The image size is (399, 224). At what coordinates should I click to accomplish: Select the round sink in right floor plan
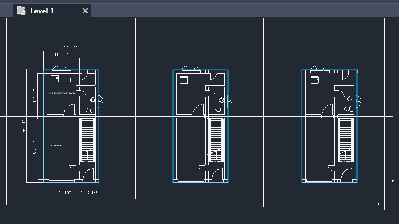click(350, 100)
